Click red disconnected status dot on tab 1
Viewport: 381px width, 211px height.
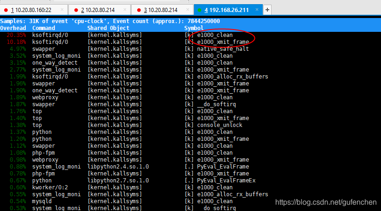[x=6, y=10]
